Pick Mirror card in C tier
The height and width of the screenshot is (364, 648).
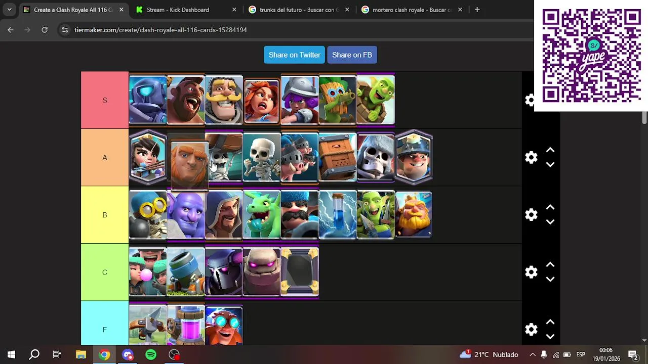(x=300, y=272)
